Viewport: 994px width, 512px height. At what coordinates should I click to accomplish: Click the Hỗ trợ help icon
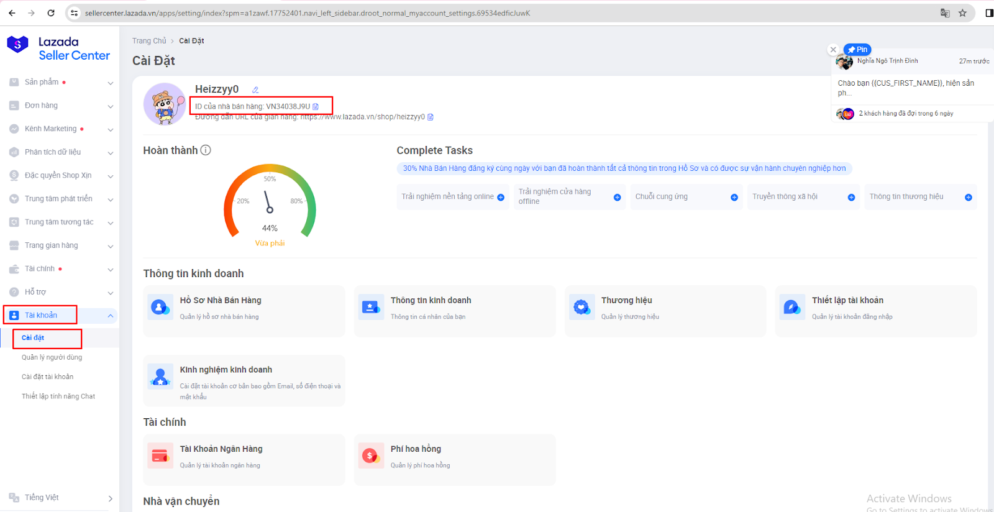[14, 292]
